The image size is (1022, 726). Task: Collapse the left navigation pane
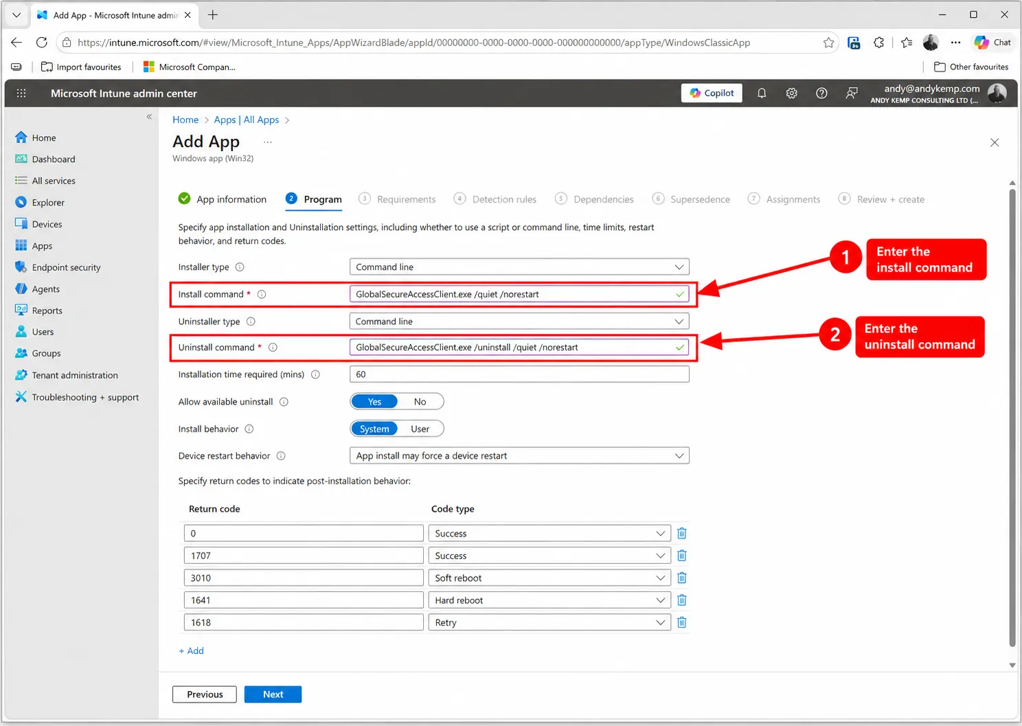[x=149, y=117]
